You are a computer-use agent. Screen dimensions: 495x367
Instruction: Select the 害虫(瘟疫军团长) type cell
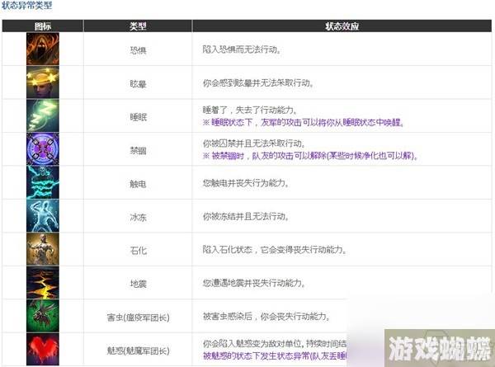coord(138,318)
